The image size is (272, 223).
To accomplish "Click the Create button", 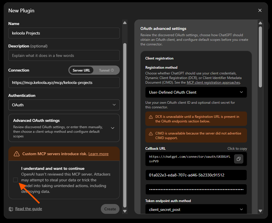I will tap(110, 209).
